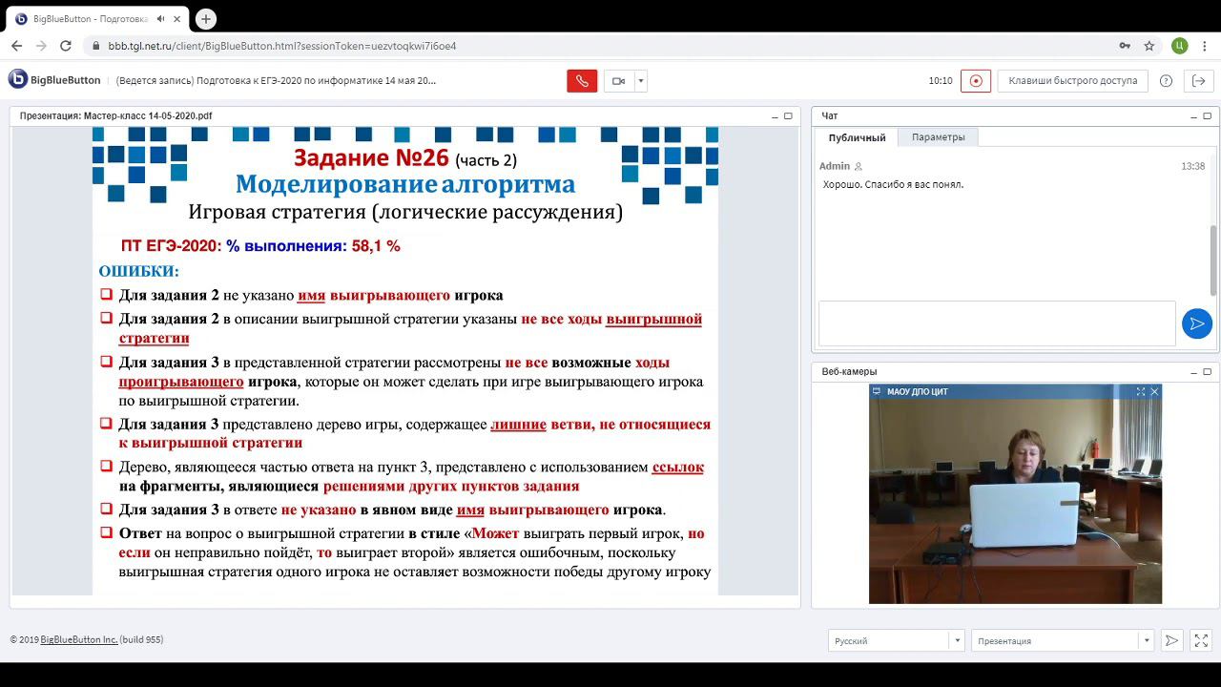
Task: Click the BigBlueButton logo in header
Action: pyautogui.click(x=54, y=80)
